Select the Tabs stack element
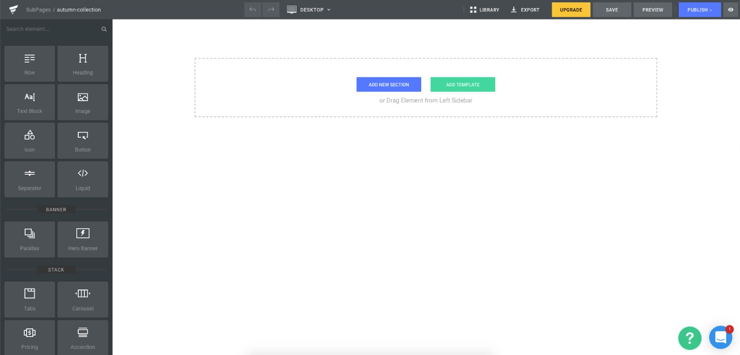 pyautogui.click(x=29, y=299)
